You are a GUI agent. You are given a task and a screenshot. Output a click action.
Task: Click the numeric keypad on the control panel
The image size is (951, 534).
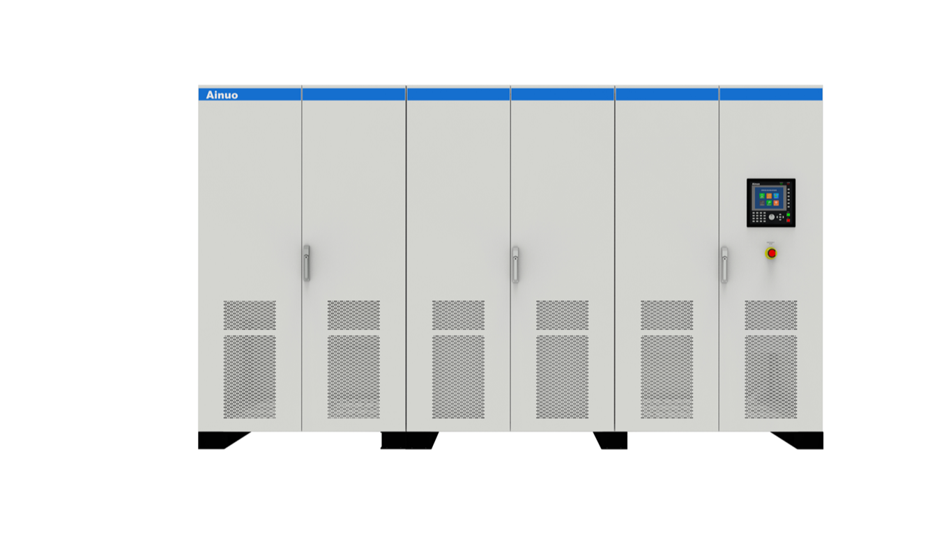point(759,217)
